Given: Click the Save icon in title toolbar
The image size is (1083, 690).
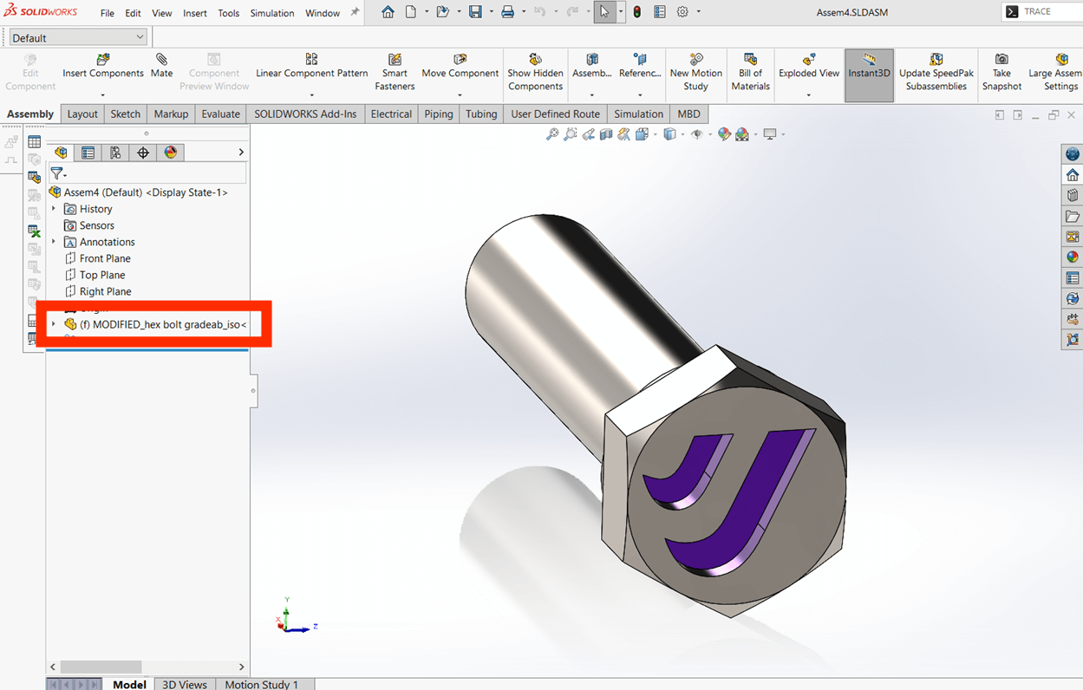Looking at the screenshot, I should [475, 12].
